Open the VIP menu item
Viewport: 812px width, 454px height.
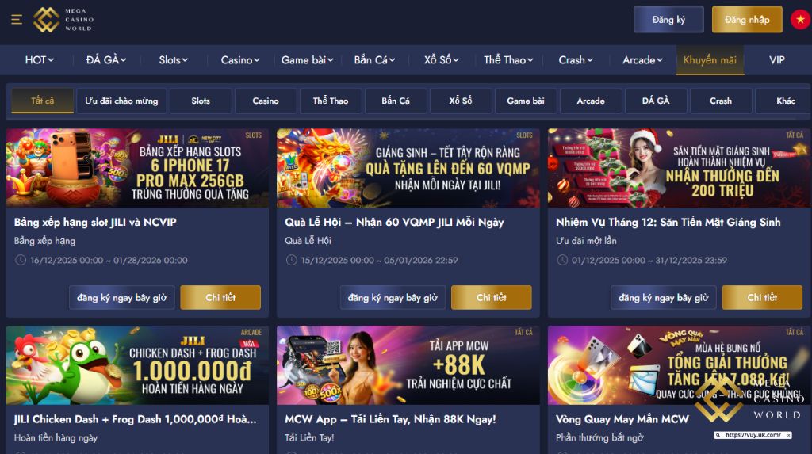(x=777, y=60)
